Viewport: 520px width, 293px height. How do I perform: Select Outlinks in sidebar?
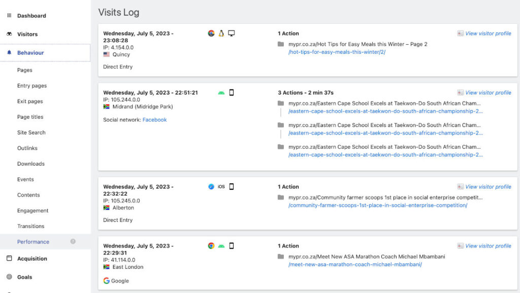(27, 148)
